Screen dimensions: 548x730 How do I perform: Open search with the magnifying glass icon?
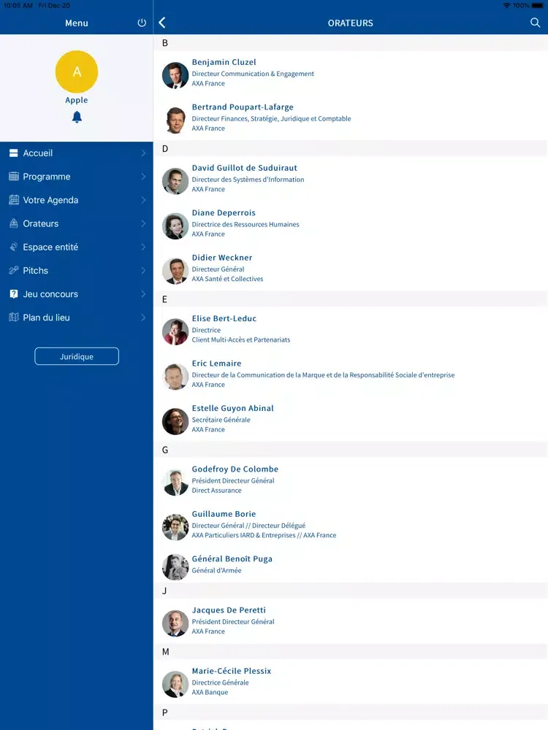535,23
